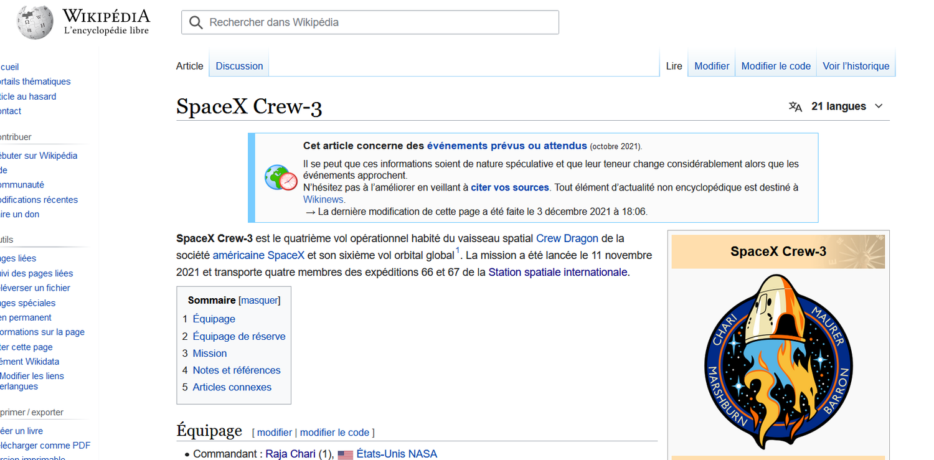Open the Raja Chari link
The height and width of the screenshot is (460, 934).
coord(291,454)
